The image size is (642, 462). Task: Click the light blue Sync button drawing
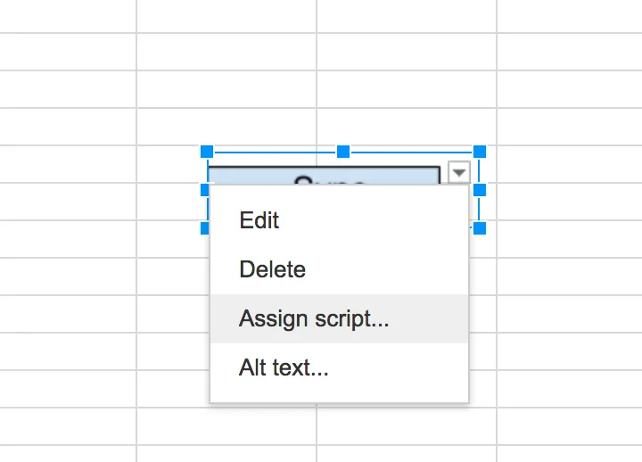pyautogui.click(x=323, y=175)
